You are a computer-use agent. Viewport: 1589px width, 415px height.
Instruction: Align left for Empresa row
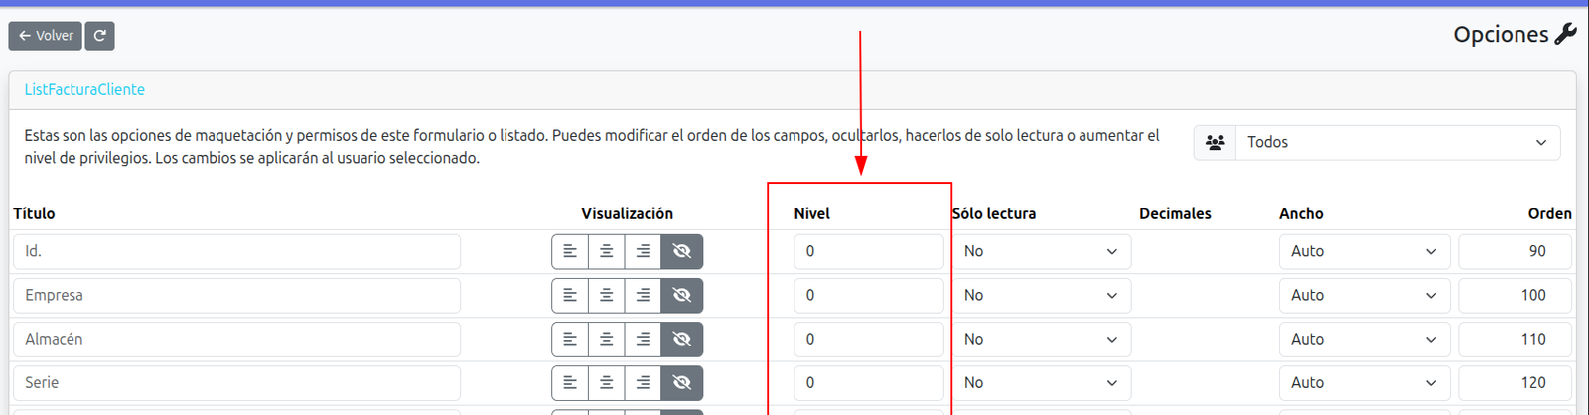tap(570, 295)
